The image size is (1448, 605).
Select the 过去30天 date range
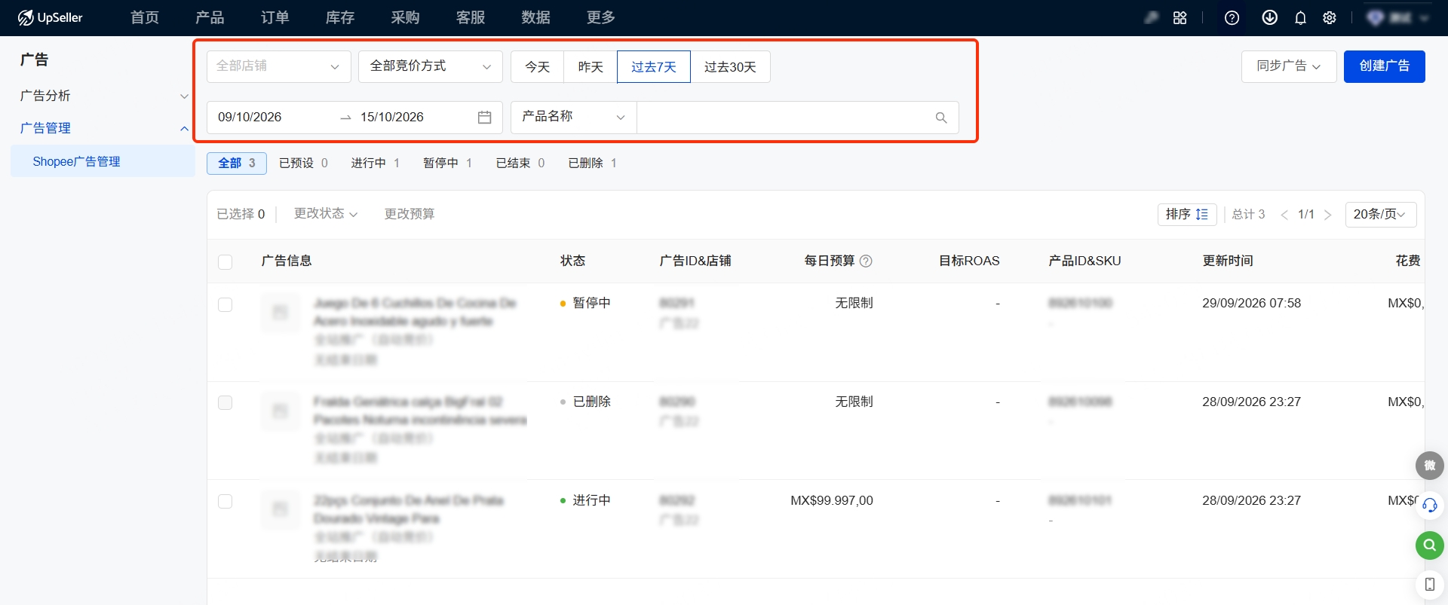(x=730, y=67)
